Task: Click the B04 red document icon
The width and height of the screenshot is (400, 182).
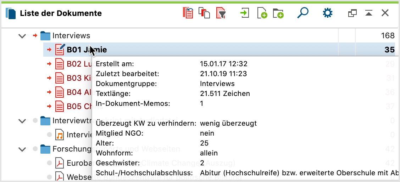Action: click(x=60, y=92)
